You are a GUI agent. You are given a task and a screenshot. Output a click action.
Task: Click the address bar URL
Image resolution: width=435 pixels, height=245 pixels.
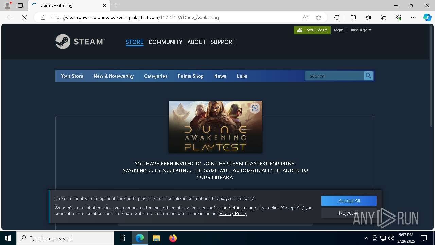[135, 17]
